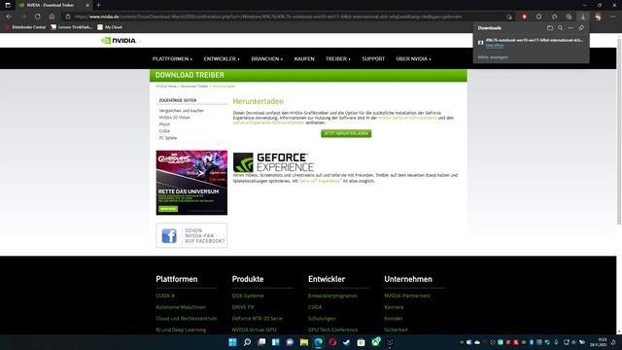The width and height of the screenshot is (622, 350).
Task: Open CUDA-X footer link under Plattformen
Action: (165, 296)
